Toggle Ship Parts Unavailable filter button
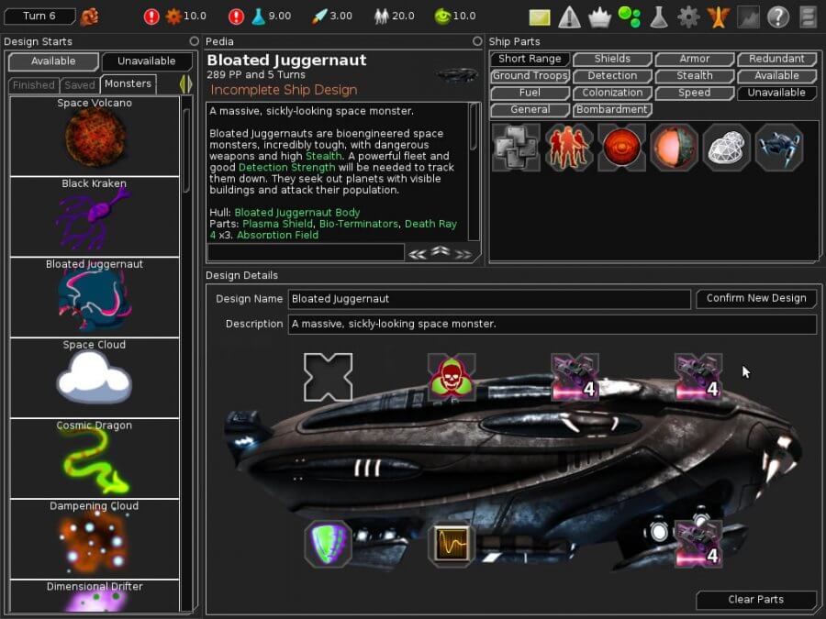The width and height of the screenshot is (826, 619). (776, 93)
